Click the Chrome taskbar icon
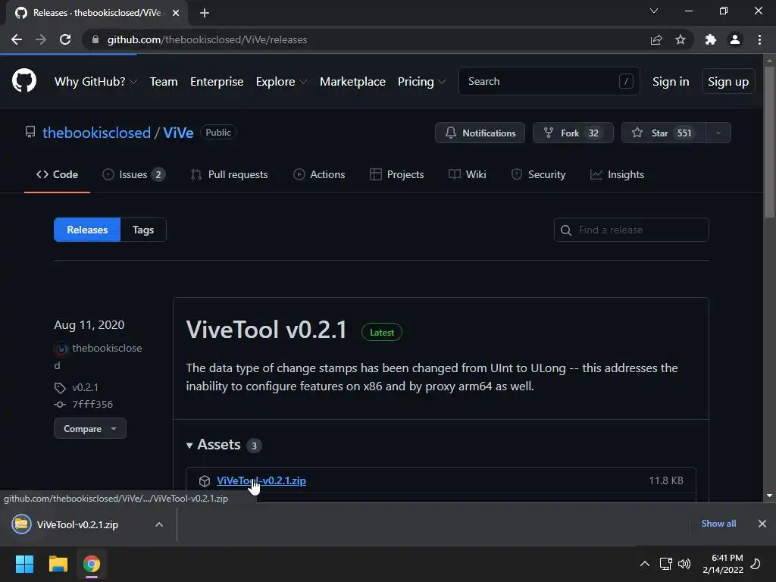Image resolution: width=776 pixels, height=582 pixels. (x=92, y=564)
